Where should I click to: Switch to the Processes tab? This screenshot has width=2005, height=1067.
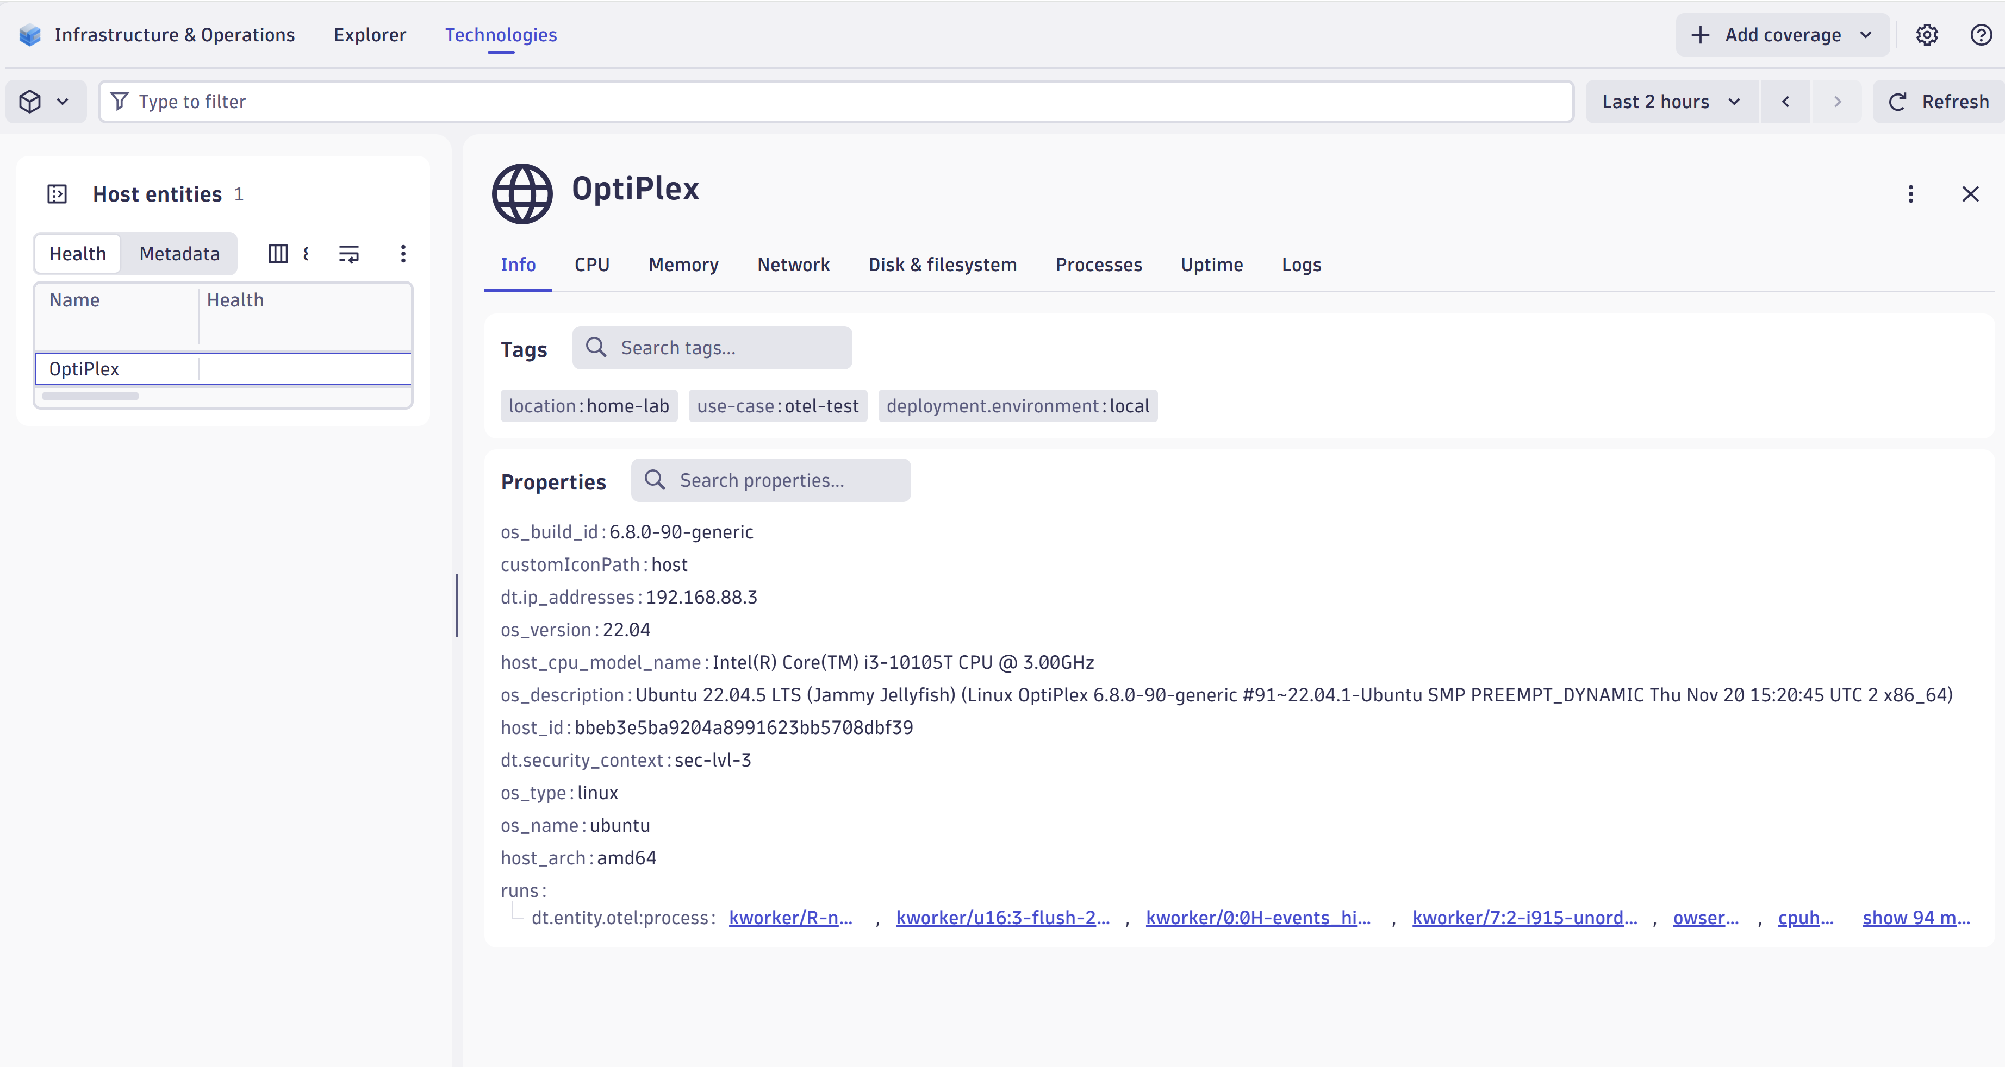1098,265
